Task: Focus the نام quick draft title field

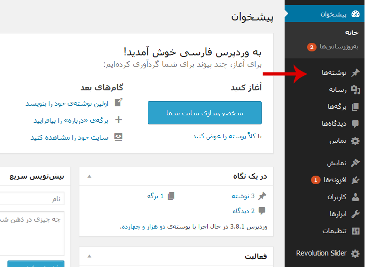Action: 32,199
